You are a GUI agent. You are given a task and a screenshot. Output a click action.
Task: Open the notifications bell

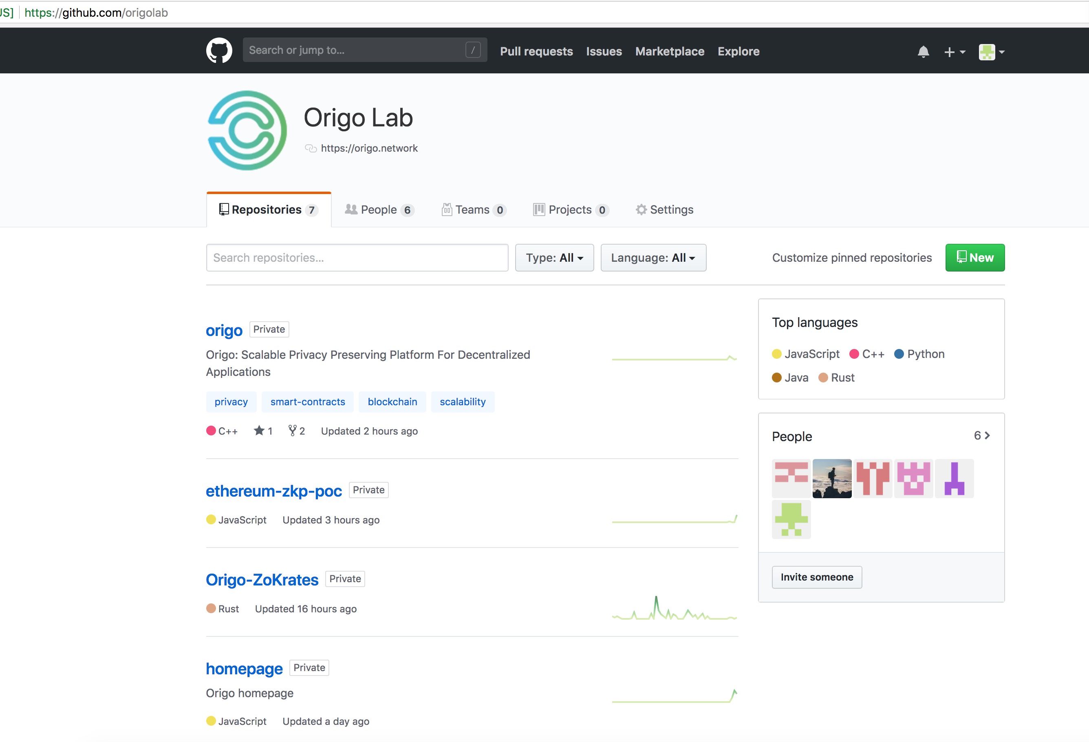pos(923,51)
